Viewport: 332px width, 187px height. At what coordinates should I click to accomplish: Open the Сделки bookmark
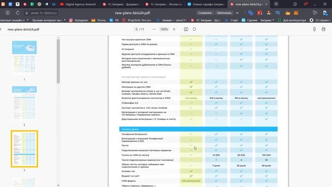tap(250, 20)
